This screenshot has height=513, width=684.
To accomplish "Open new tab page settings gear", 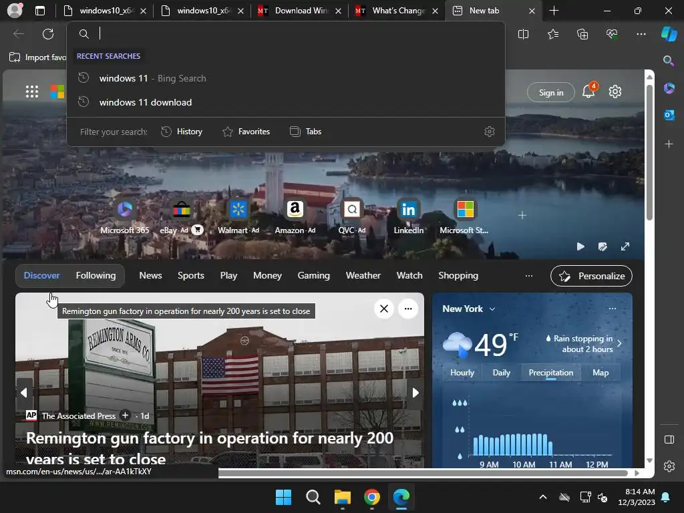I will point(615,92).
